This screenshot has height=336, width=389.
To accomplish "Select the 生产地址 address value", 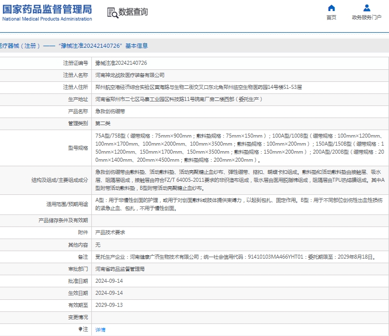I will click(179, 99).
